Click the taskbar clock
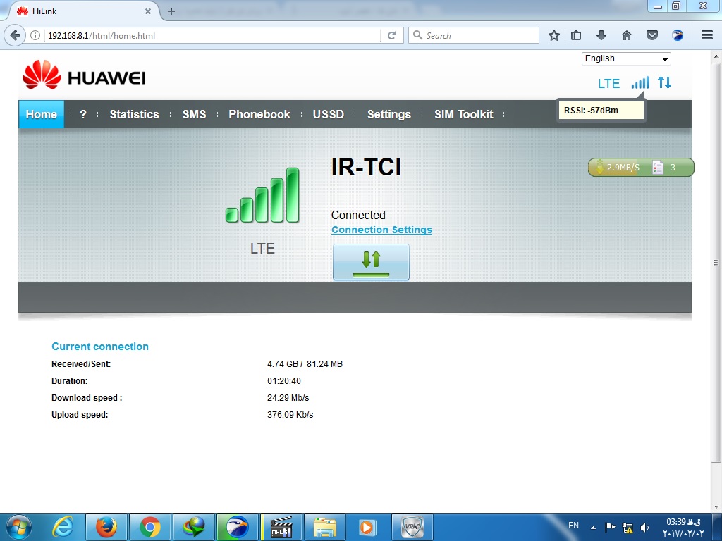 click(x=684, y=527)
